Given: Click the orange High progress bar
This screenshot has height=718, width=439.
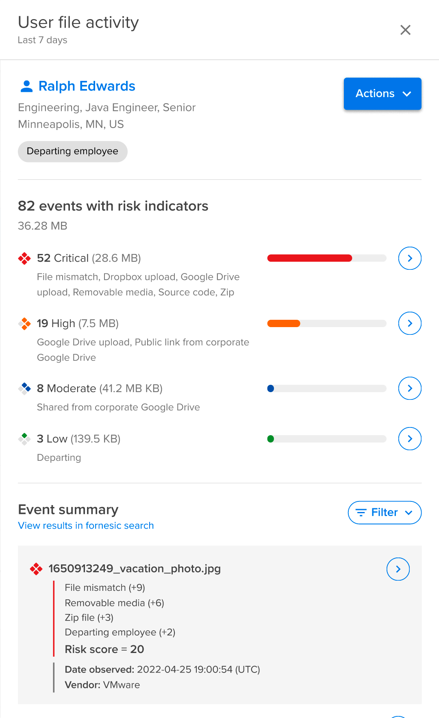Looking at the screenshot, I should click(284, 323).
